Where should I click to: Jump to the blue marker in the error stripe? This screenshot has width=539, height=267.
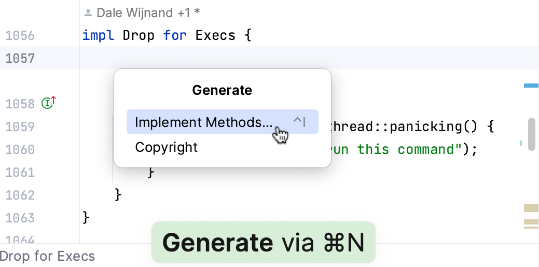coord(531,86)
